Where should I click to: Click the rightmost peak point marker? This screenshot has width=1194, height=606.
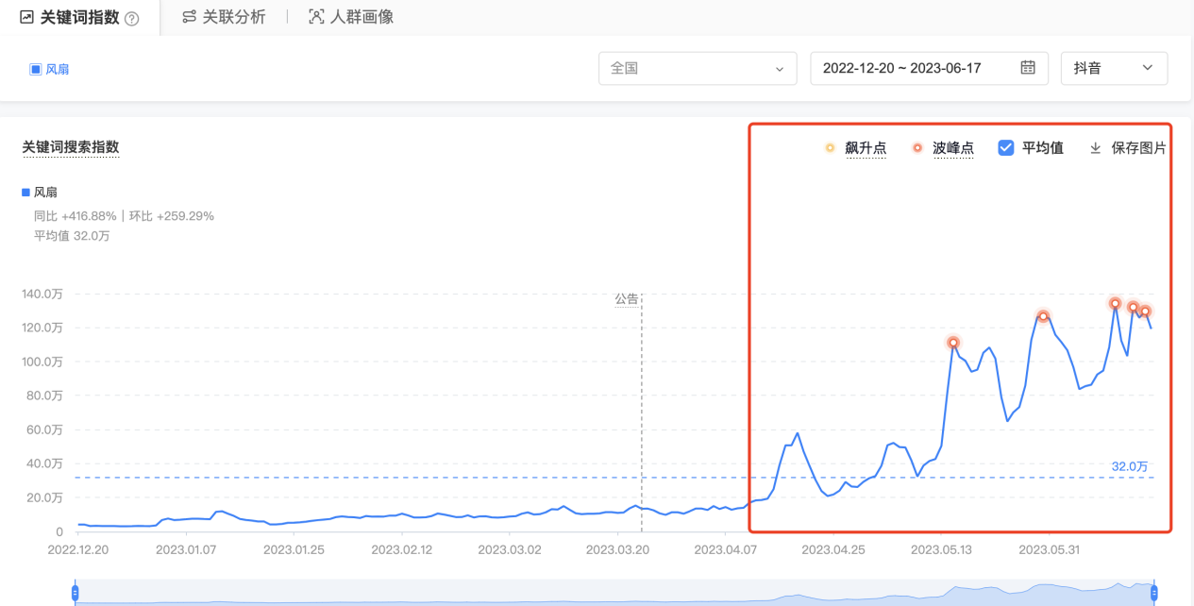tap(1145, 311)
